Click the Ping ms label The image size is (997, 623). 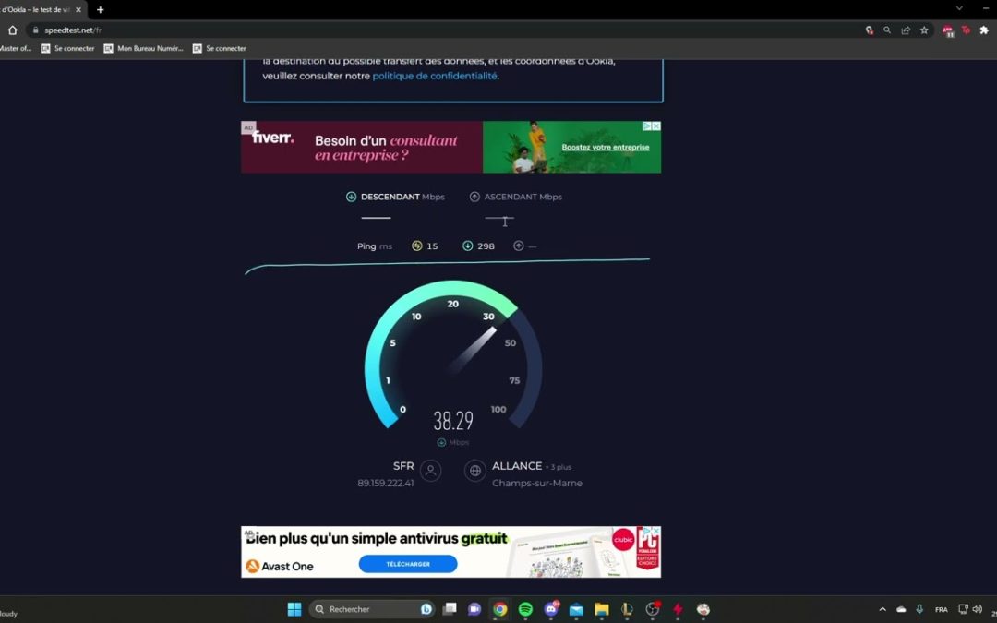point(375,246)
